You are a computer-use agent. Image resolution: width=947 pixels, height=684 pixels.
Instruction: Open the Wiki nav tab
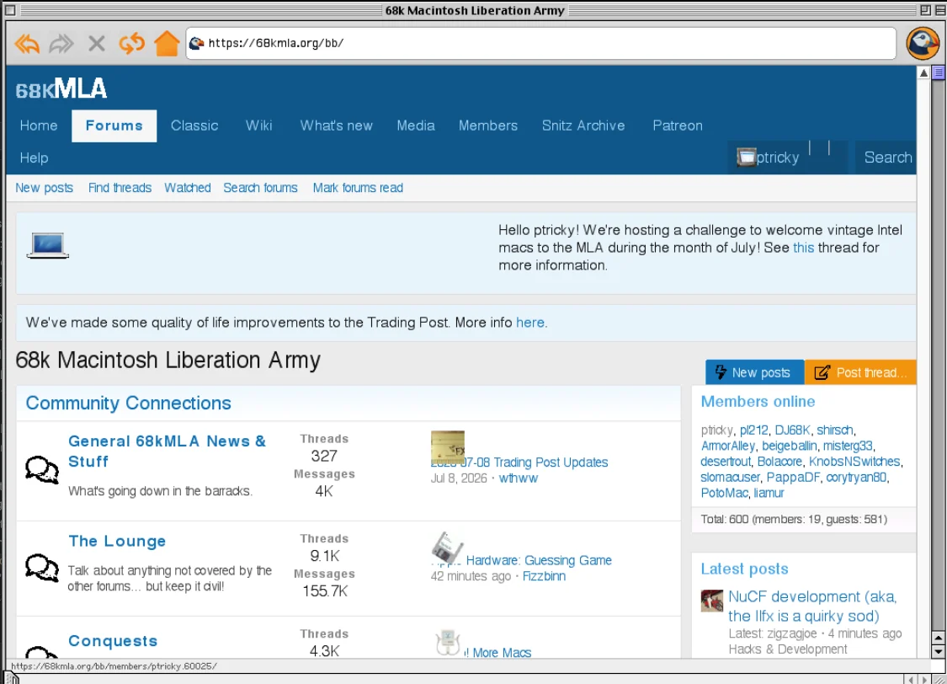pyautogui.click(x=259, y=126)
